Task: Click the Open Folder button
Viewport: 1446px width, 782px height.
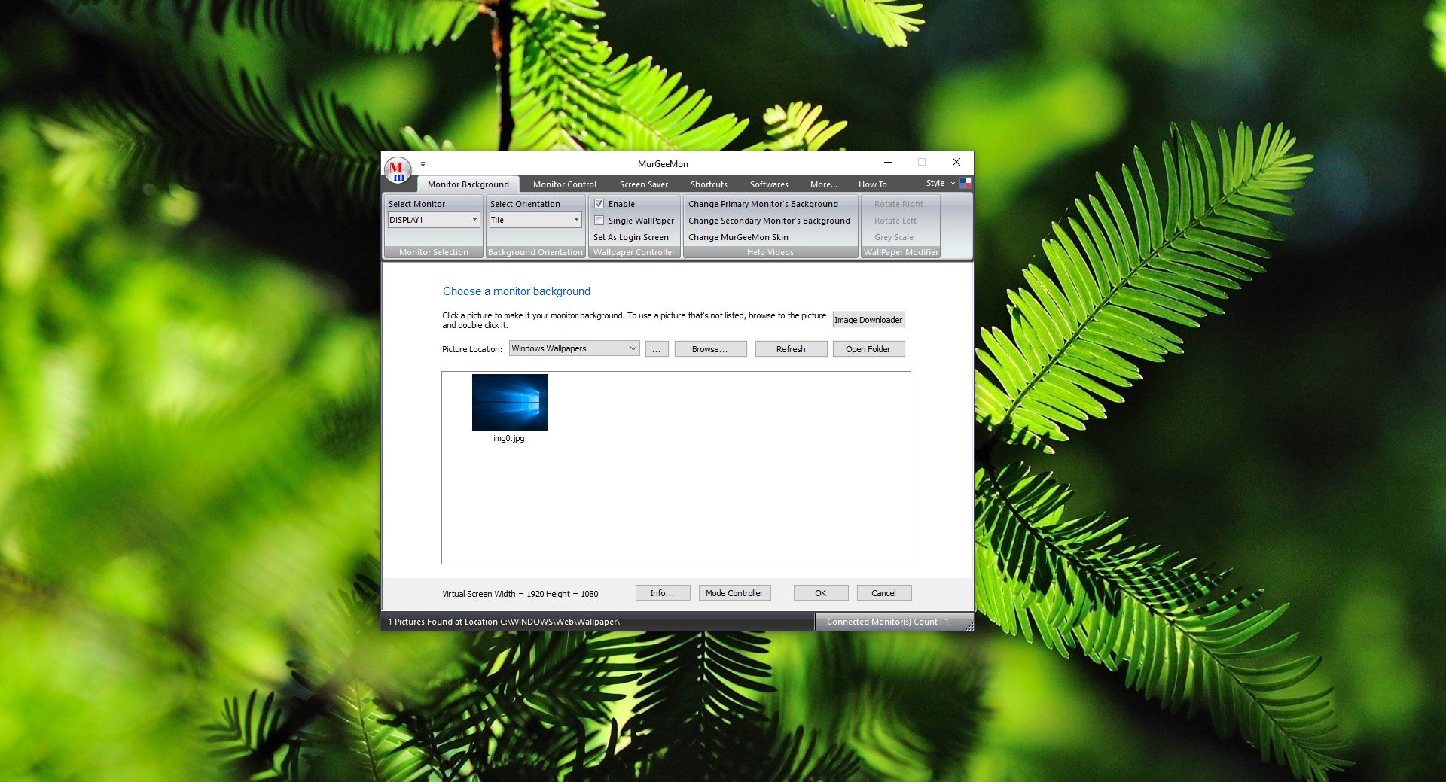Action: [868, 348]
